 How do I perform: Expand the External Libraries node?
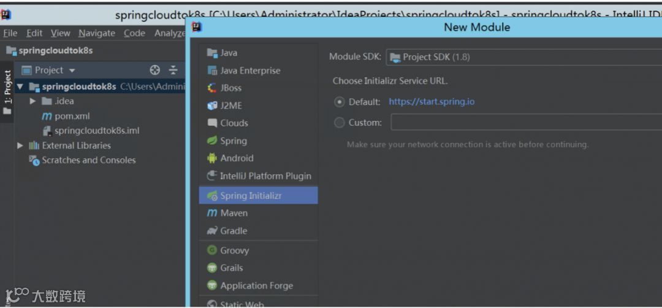(20, 146)
